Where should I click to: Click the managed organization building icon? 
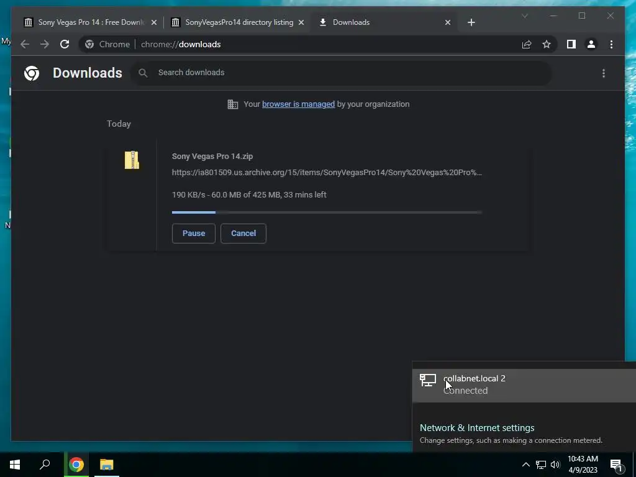click(x=233, y=104)
